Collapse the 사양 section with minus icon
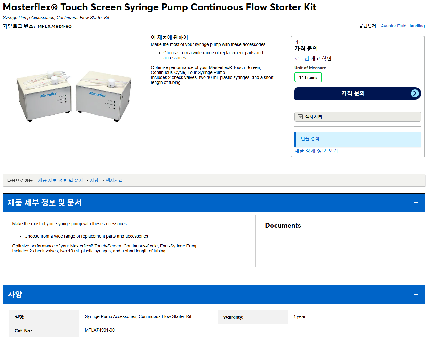The image size is (427, 355). 416,295
